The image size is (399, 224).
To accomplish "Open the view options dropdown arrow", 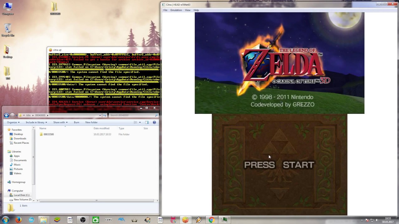I will coord(140,122).
